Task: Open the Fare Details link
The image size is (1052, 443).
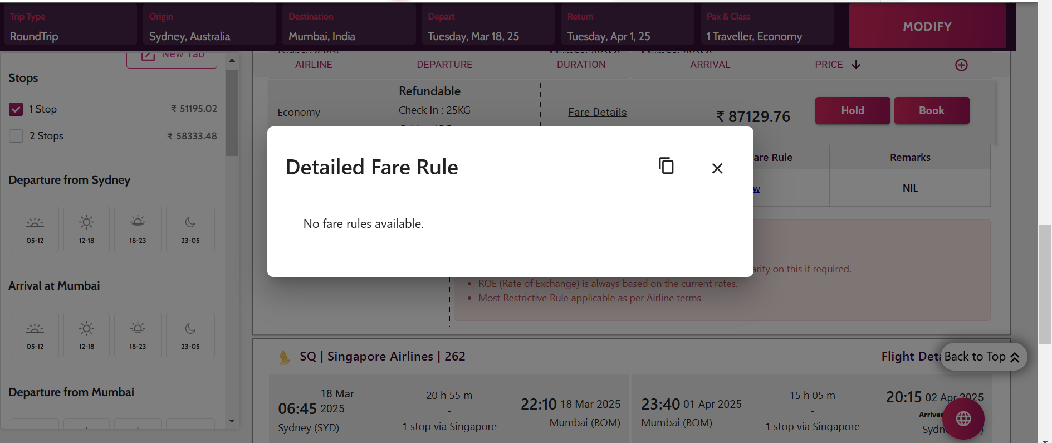Action: click(x=597, y=113)
